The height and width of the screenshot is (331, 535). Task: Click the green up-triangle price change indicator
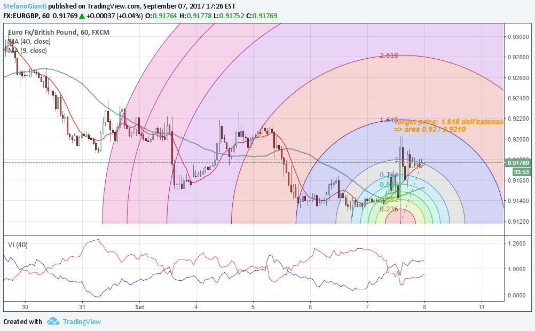82,15
